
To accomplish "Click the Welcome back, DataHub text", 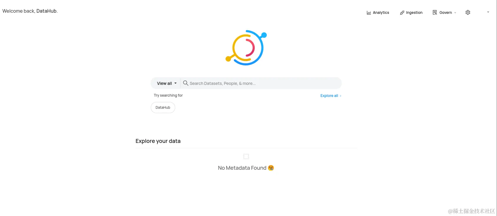I will (30, 11).
